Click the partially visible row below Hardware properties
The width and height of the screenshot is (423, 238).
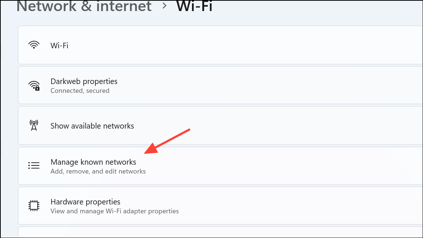pos(220,232)
